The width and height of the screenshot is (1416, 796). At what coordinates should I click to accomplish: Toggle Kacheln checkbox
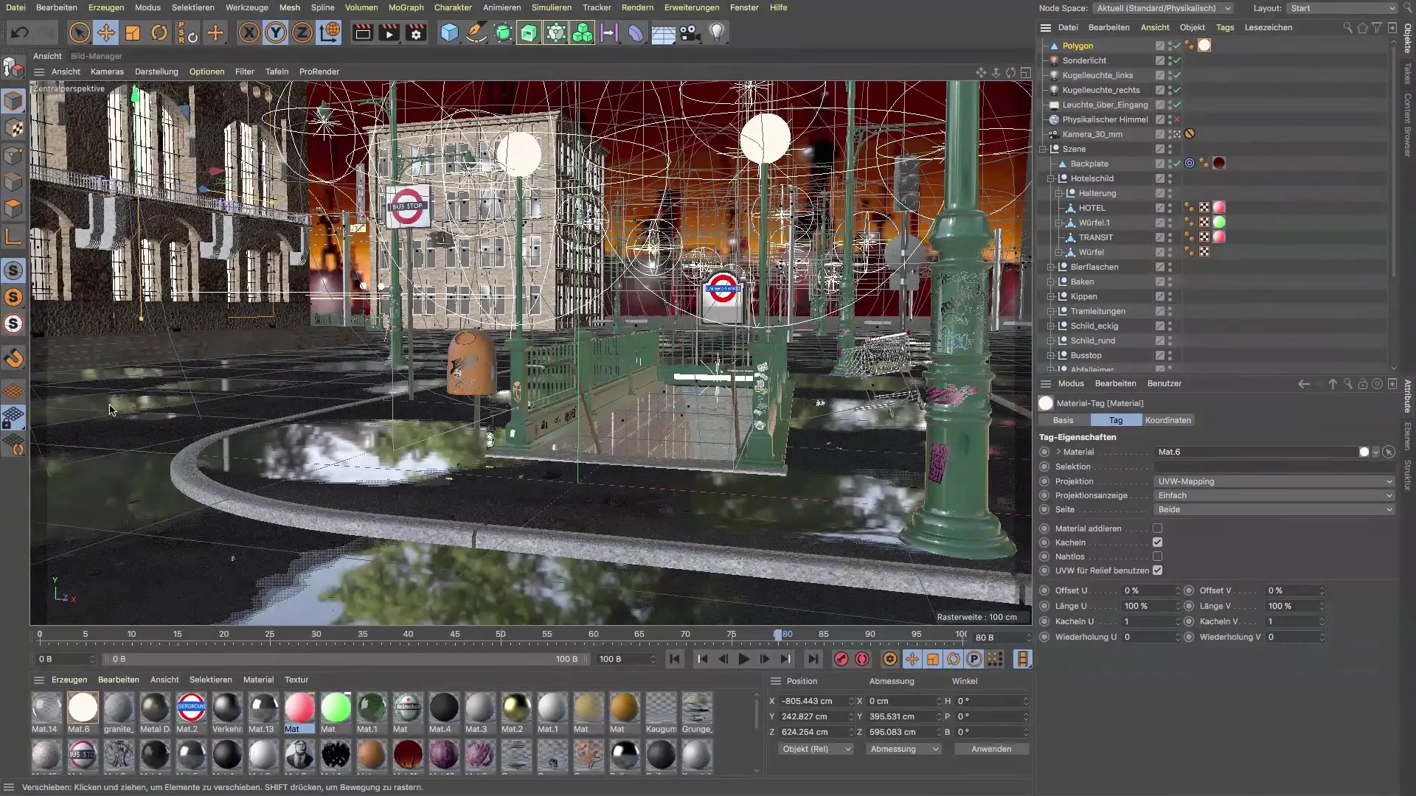1157,542
